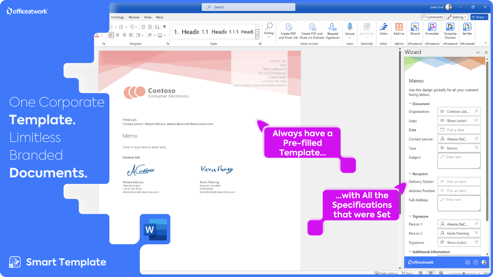Viewport: 493px width, 277px height.
Task: Show paragraph marks with the pilcrow button
Action: click(164, 27)
